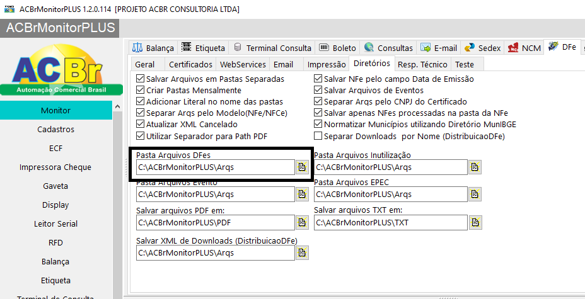Select RFD in the sidebar
The width and height of the screenshot is (585, 299).
point(56,243)
